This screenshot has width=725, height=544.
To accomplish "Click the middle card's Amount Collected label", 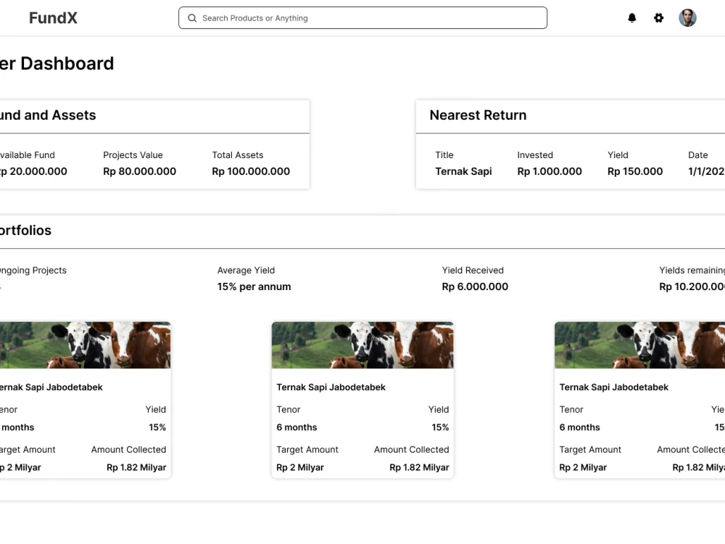I will pos(412,450).
